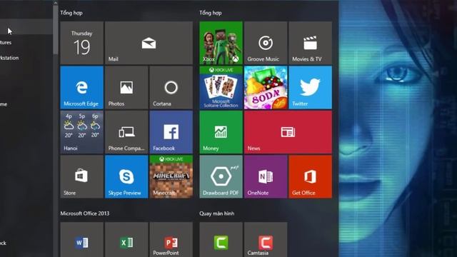Image resolution: width=457 pixels, height=257 pixels.
Task: Open the Mail tile
Action: [149, 43]
